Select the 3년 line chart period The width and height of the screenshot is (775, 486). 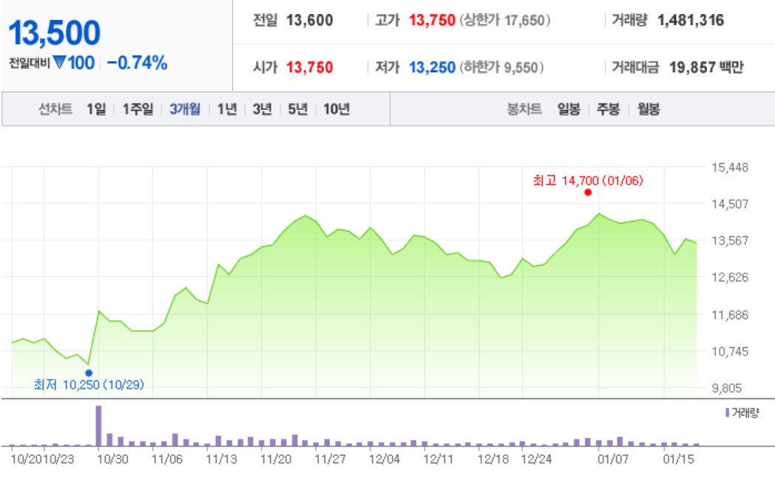point(263,109)
